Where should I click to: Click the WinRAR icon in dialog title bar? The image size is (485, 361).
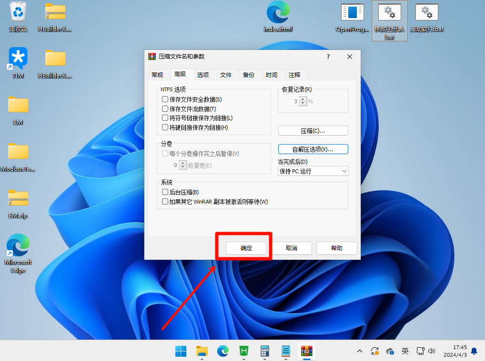tap(152, 57)
